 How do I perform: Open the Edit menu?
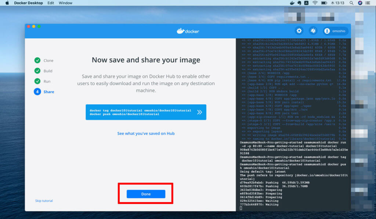pyautogui.click(x=51, y=3)
